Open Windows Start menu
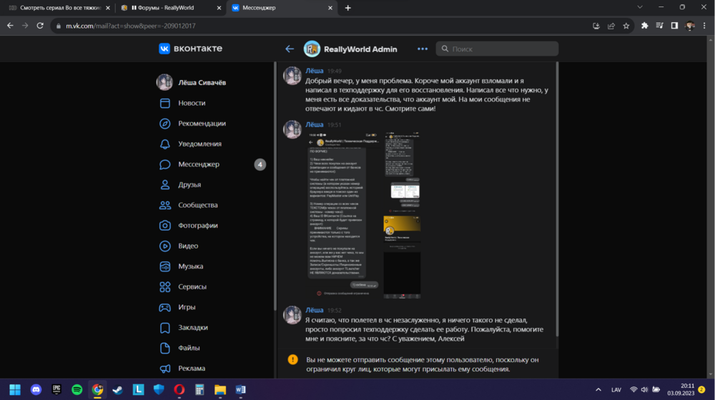 click(x=15, y=389)
